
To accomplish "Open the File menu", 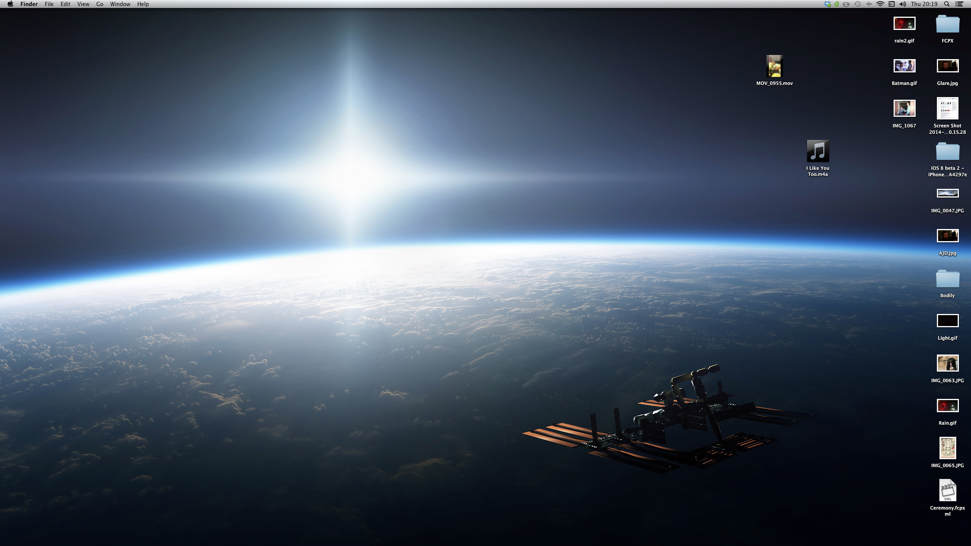I will (x=49, y=4).
